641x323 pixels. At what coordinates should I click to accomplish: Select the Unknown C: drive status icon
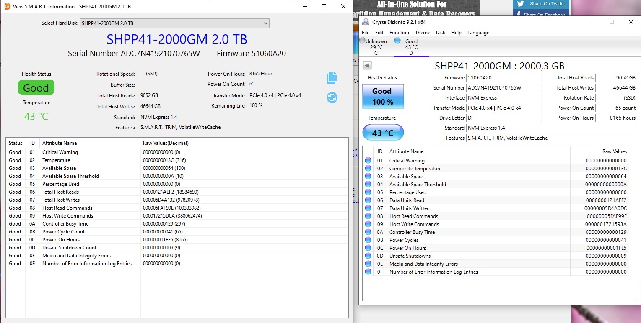tap(363, 41)
